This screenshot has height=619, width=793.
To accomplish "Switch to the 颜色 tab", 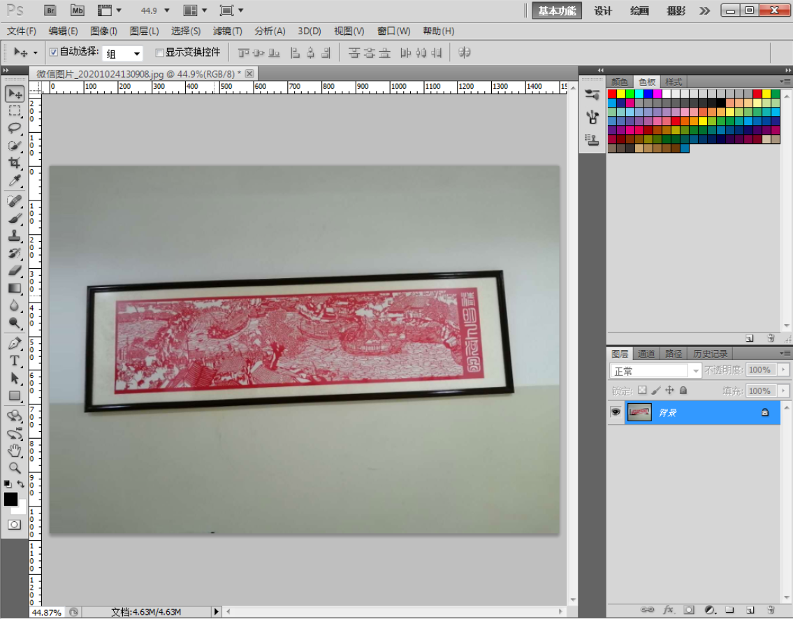I will click(620, 82).
